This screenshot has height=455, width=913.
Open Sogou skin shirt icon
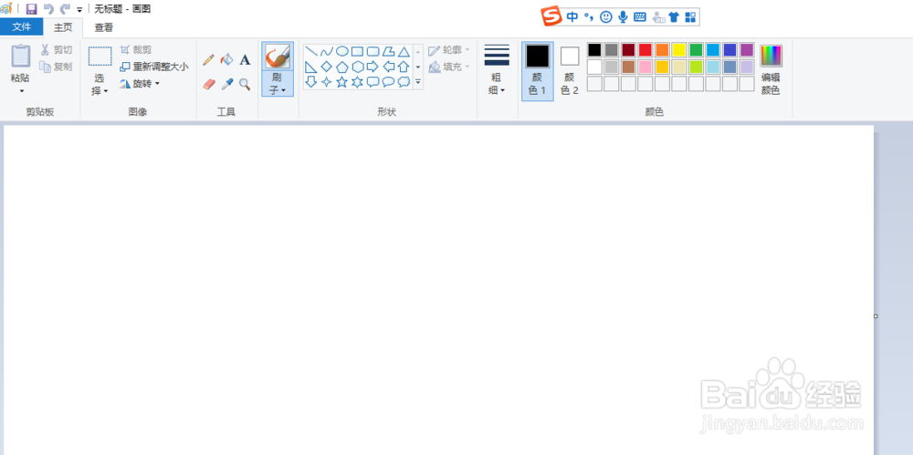pyautogui.click(x=674, y=17)
